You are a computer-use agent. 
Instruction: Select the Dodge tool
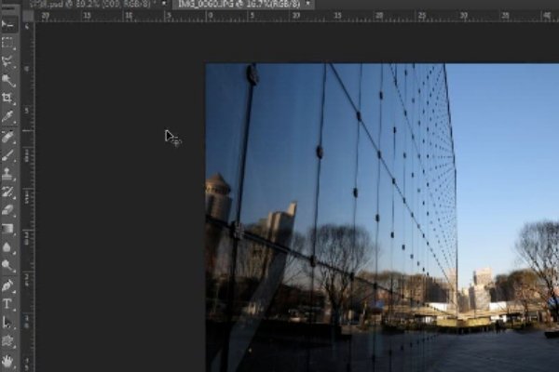click(8, 266)
